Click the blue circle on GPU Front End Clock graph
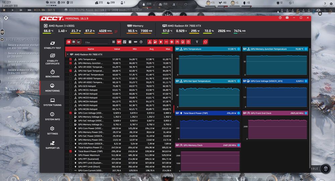Screen dimensions: 335x181 tap(306, 113)
